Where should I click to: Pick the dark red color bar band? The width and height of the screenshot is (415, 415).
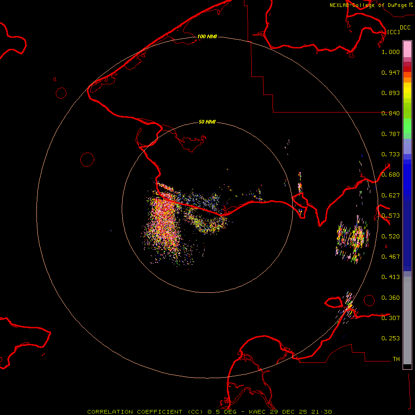pos(407,69)
